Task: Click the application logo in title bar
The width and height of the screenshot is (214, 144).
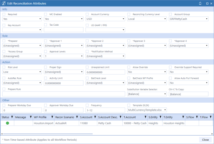Action: tap(4, 3)
